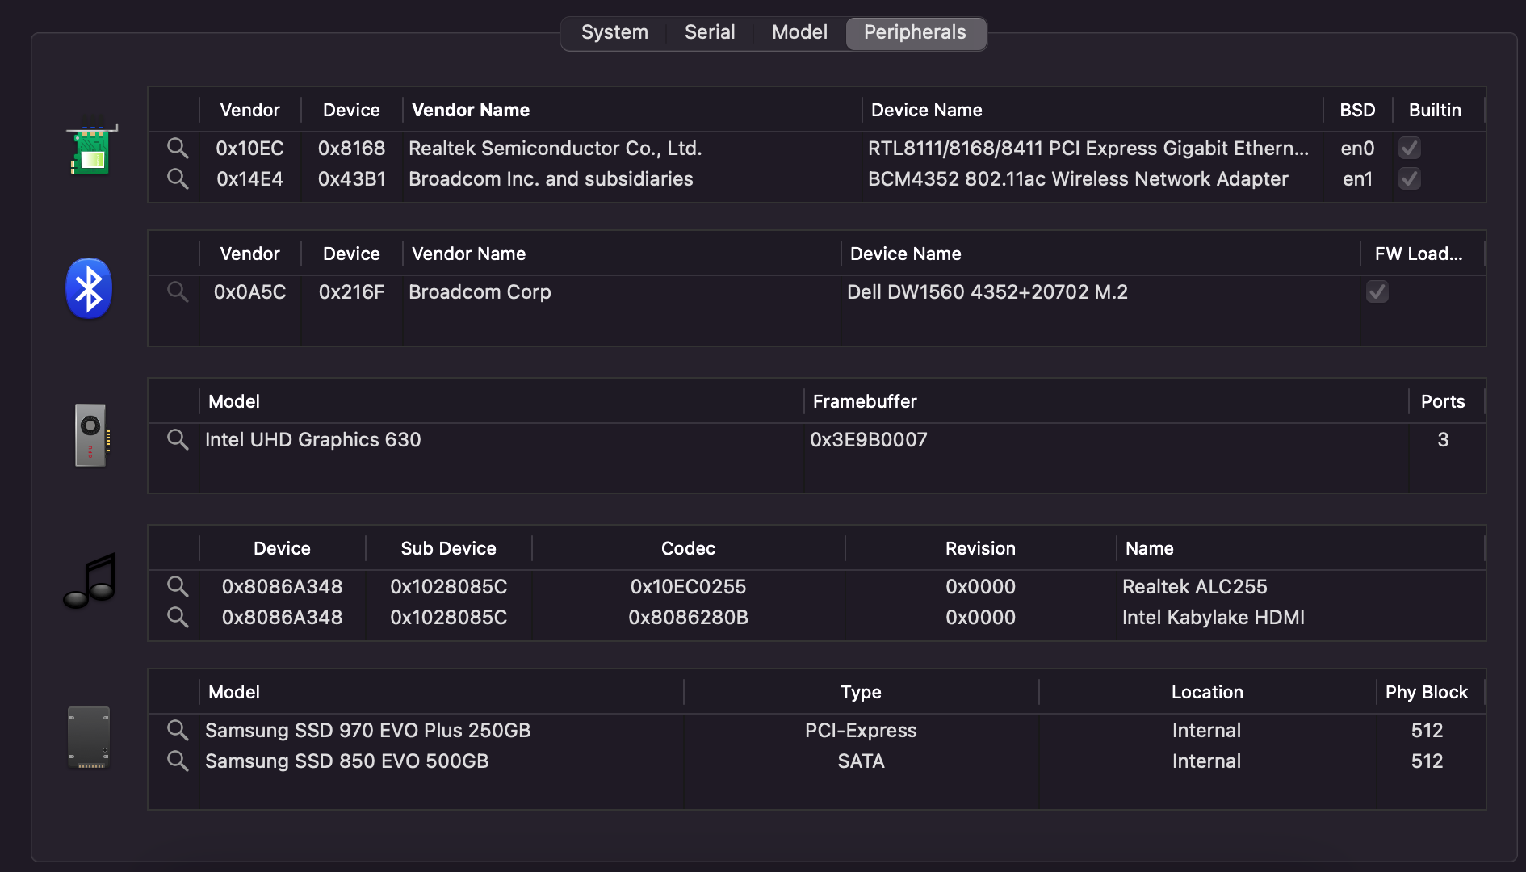This screenshot has height=872, width=1526.
Task: Click codec value 0x10EC0255
Action: tap(688, 586)
